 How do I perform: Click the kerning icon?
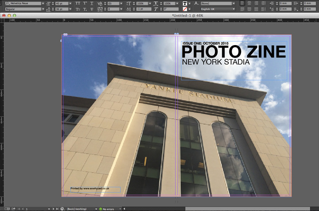100,3
